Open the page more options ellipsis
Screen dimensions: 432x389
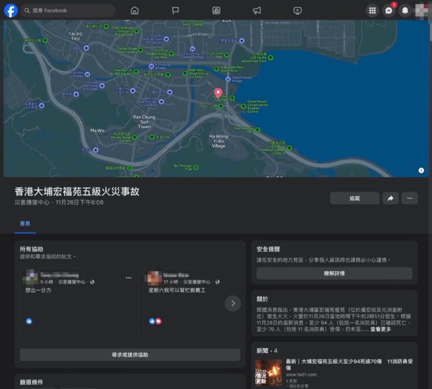tap(410, 199)
